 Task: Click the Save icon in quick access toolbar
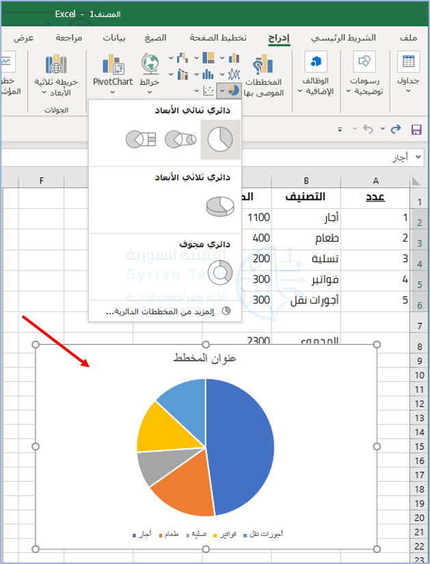point(416,129)
